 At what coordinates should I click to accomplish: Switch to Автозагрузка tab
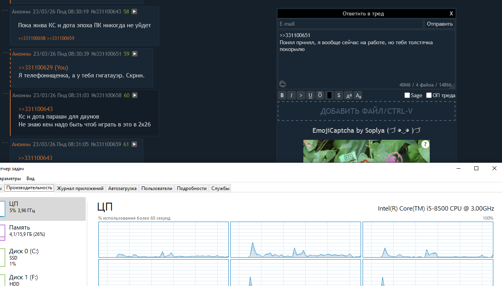[122, 188]
